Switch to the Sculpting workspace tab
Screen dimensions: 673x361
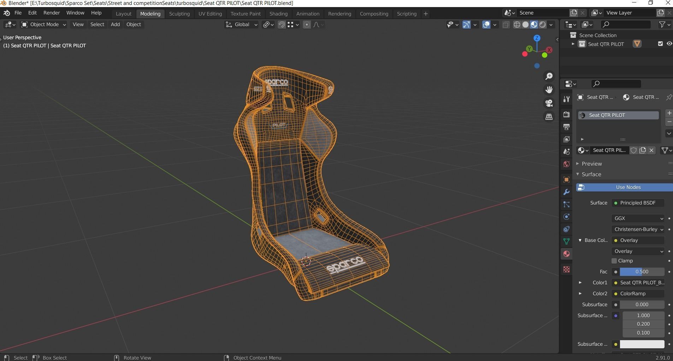pos(179,14)
